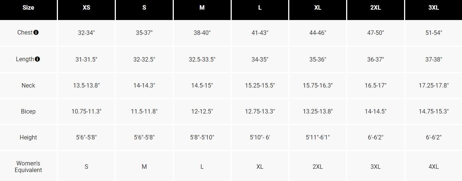The height and width of the screenshot is (181, 462).
Task: Click the 14.75-15.3" bicep measurement
Action: click(x=433, y=111)
